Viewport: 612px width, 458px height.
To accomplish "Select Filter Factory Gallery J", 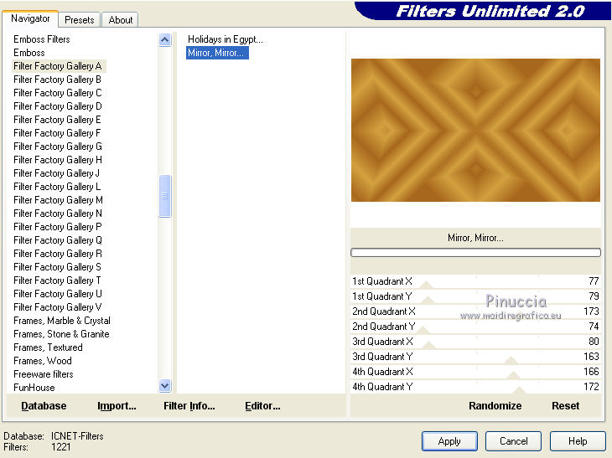I will (57, 173).
